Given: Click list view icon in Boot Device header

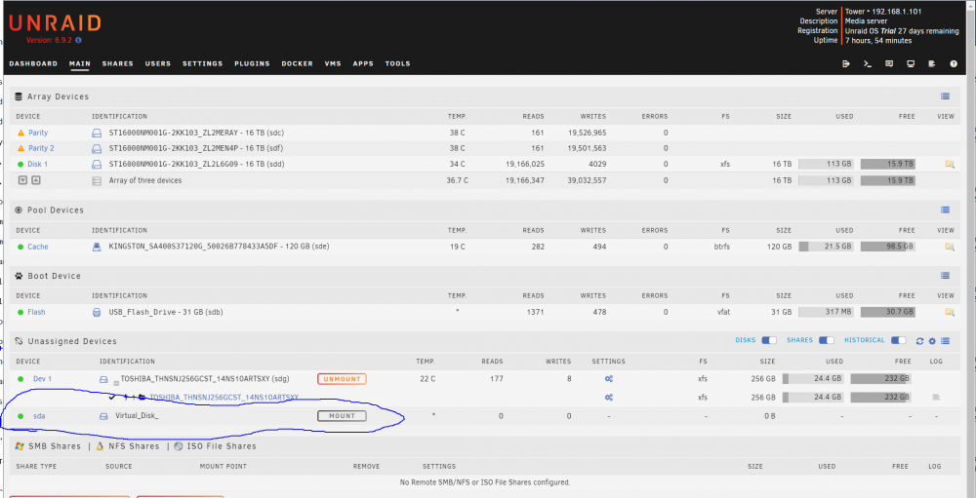Looking at the screenshot, I should [x=945, y=276].
